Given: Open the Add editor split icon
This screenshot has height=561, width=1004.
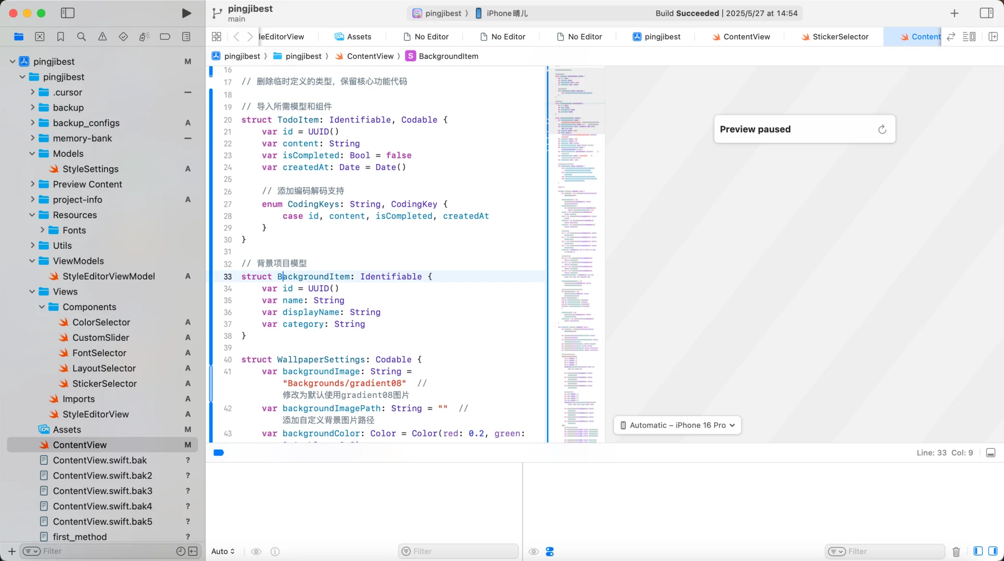Looking at the screenshot, I should click(993, 36).
